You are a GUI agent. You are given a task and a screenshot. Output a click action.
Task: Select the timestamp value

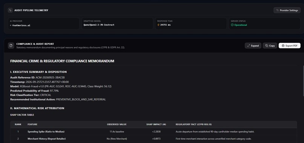[47, 82]
